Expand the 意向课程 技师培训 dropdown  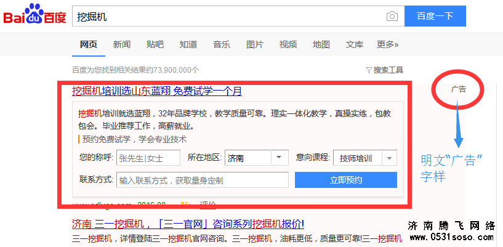365,158
